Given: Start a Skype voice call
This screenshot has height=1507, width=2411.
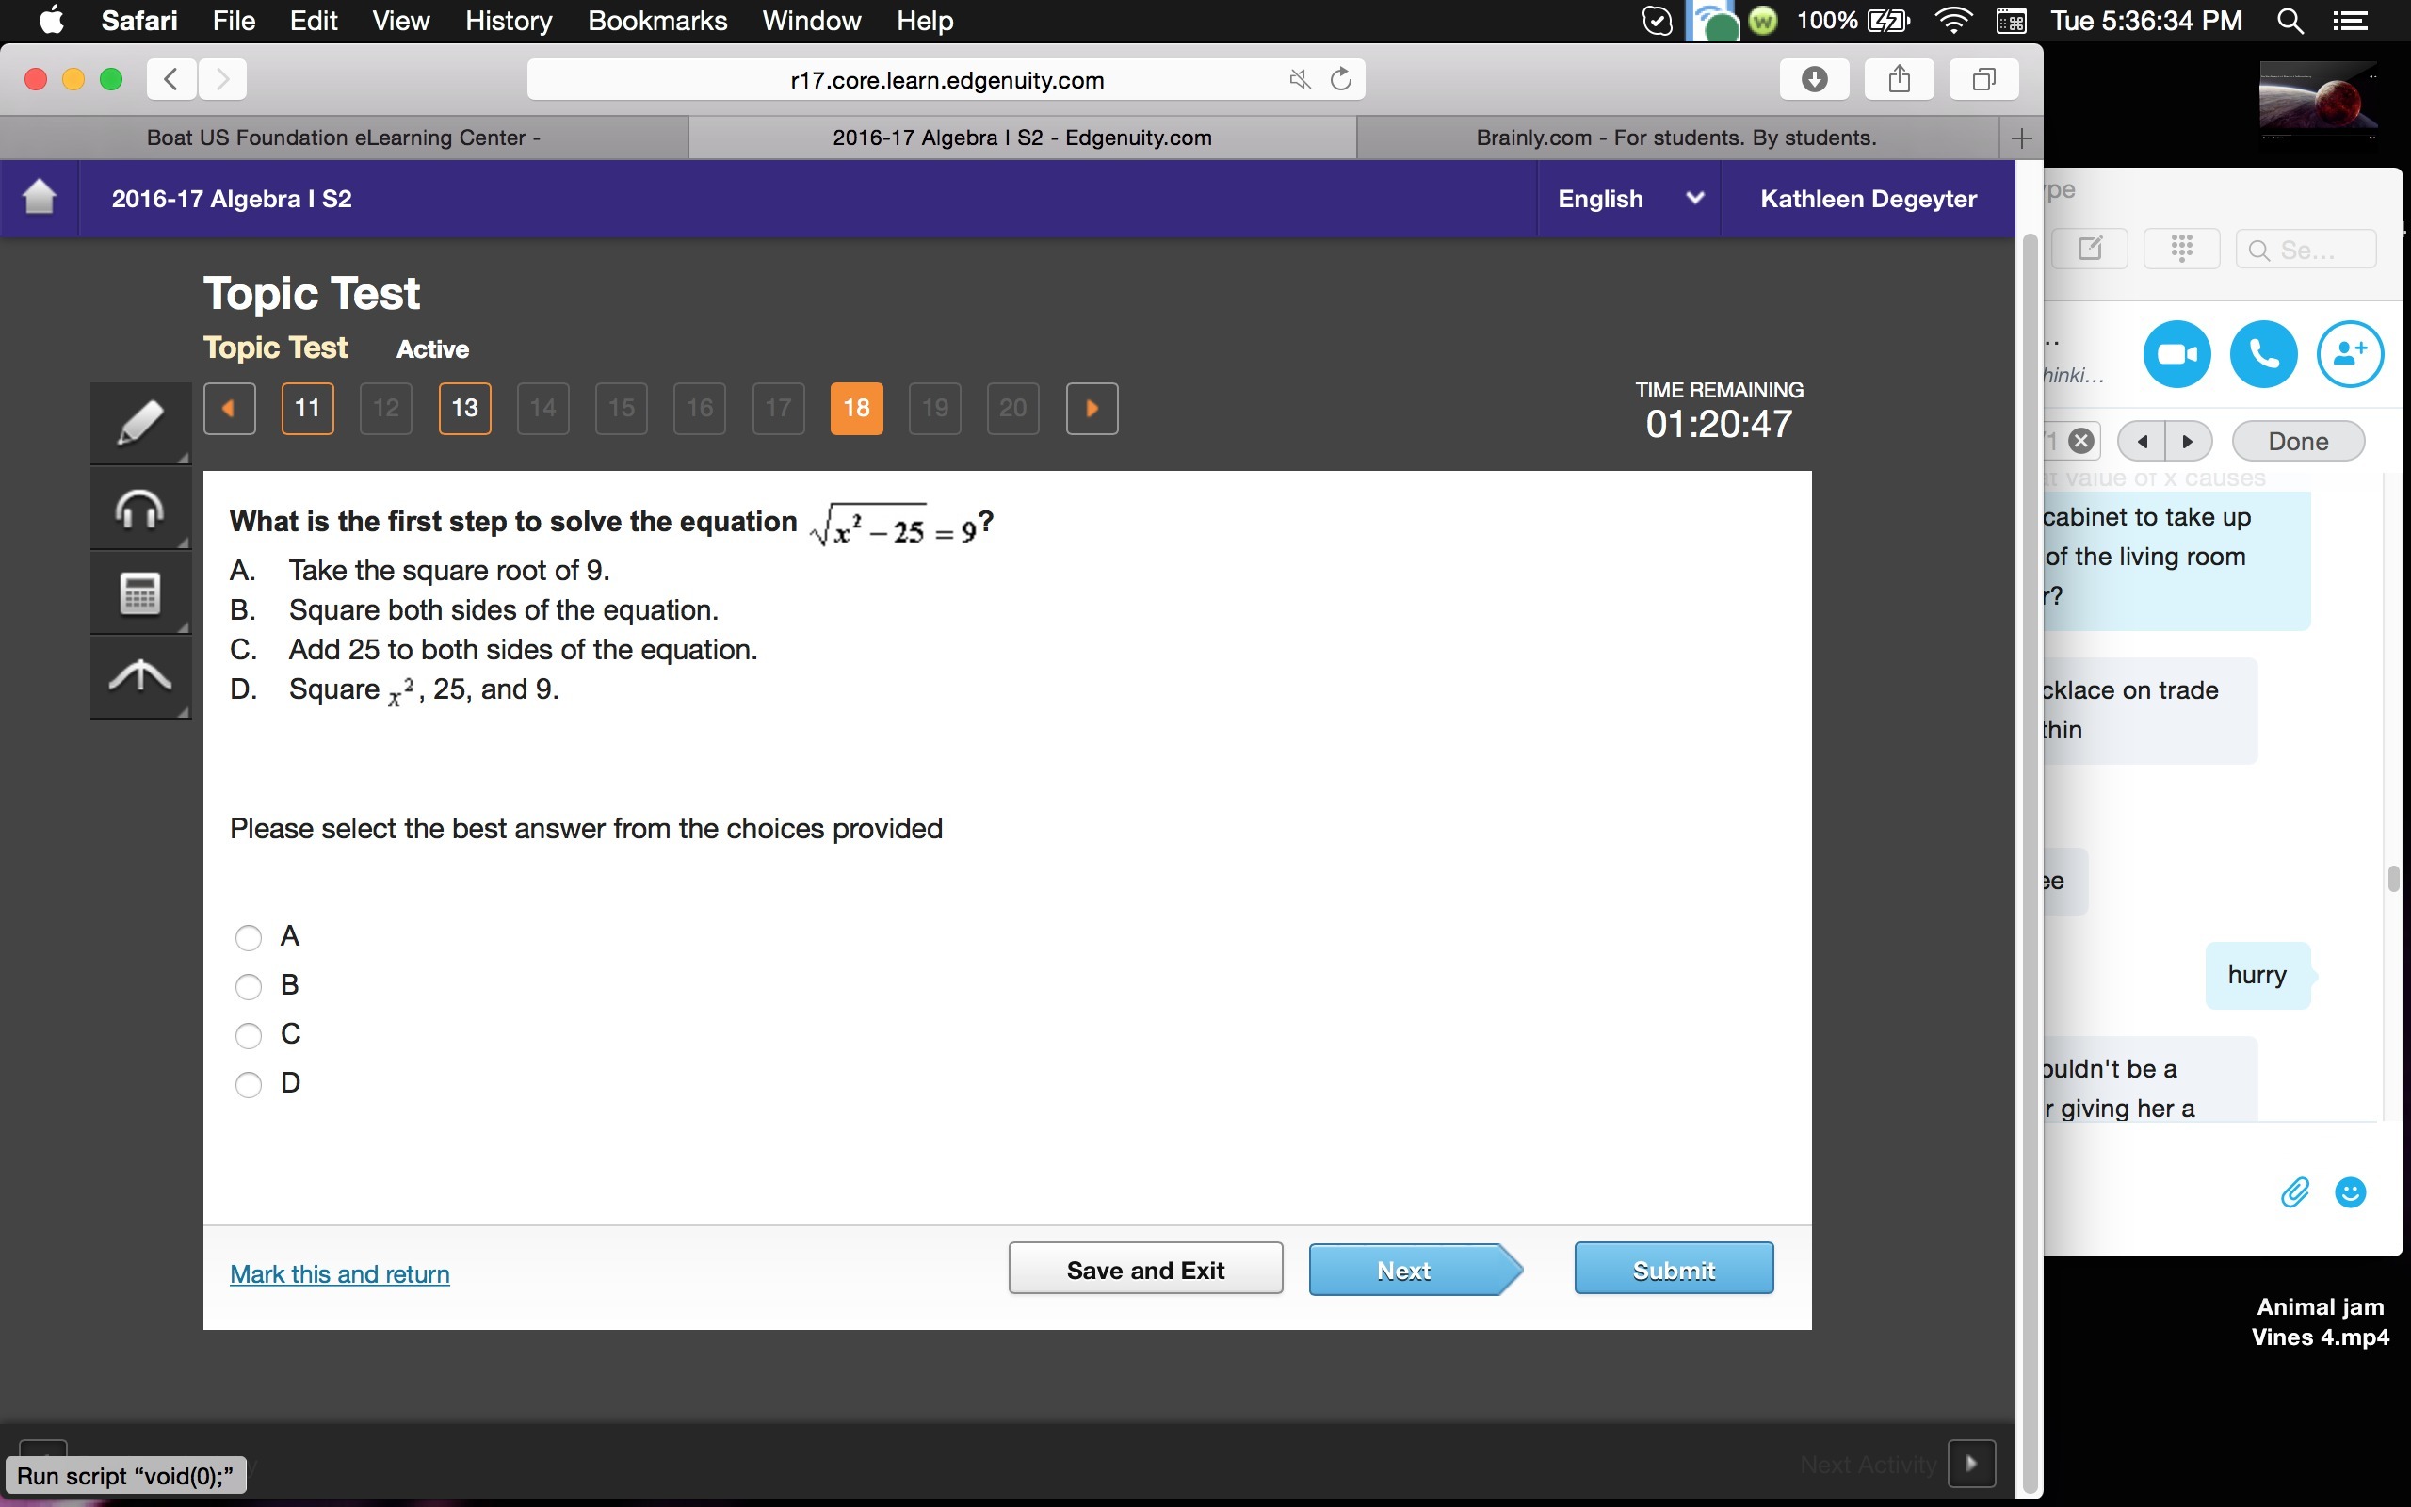Looking at the screenshot, I should [2262, 354].
